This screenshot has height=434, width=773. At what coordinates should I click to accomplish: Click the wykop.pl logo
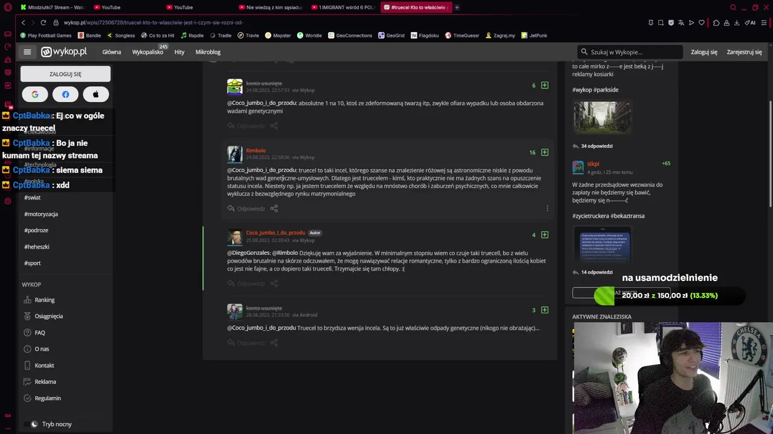(64, 52)
